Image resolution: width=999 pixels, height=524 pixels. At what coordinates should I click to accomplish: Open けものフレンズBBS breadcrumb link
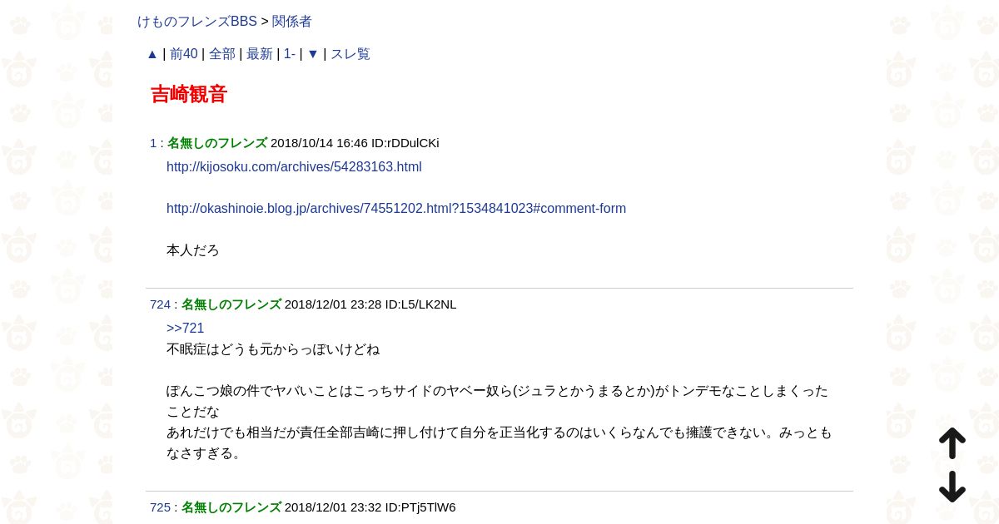(197, 22)
